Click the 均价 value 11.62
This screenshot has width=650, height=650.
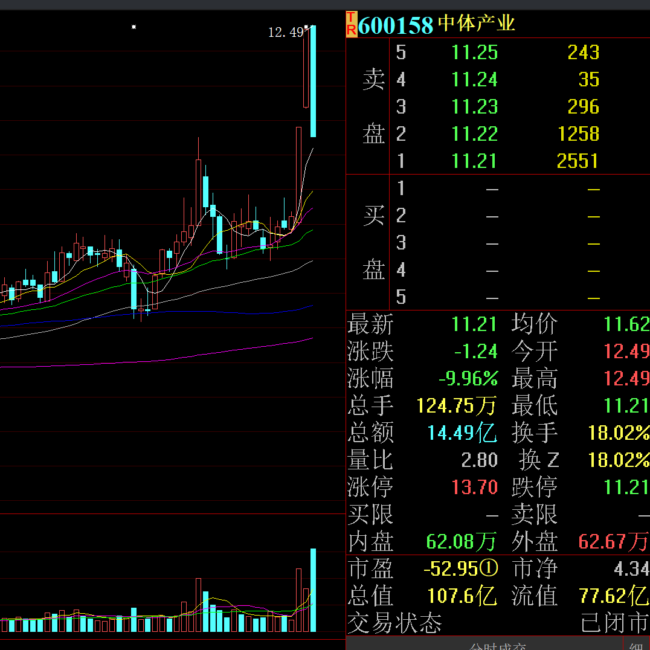point(626,324)
